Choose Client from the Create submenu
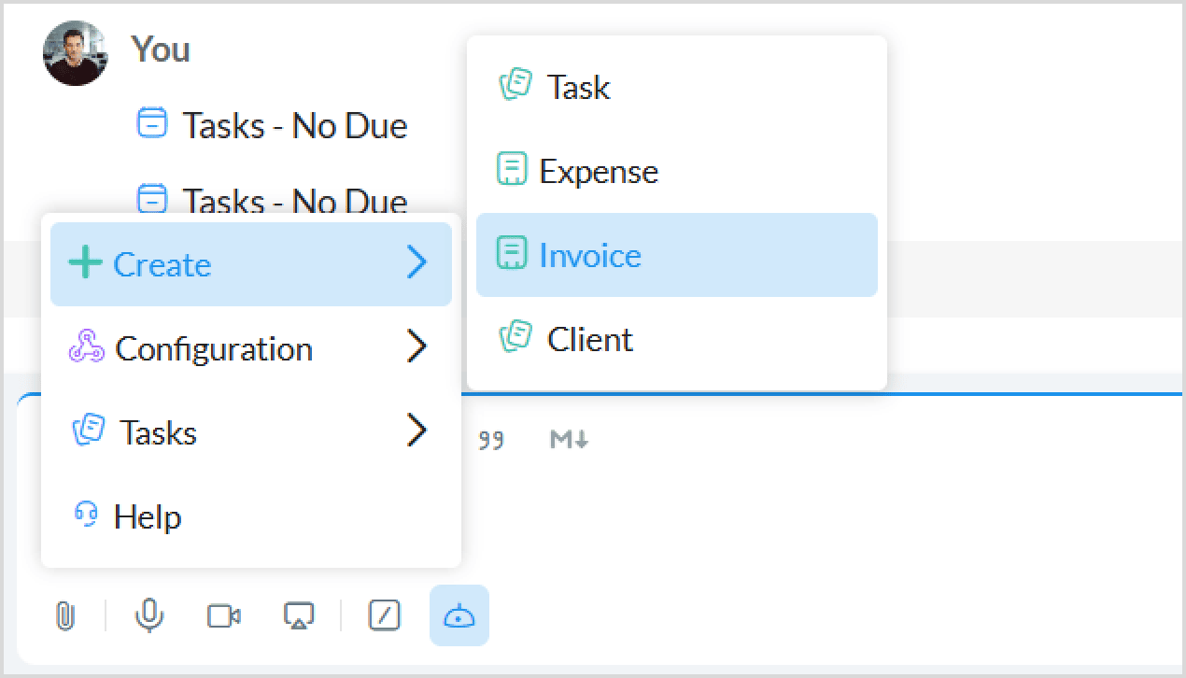The height and width of the screenshot is (678, 1186). pyautogui.click(x=590, y=339)
